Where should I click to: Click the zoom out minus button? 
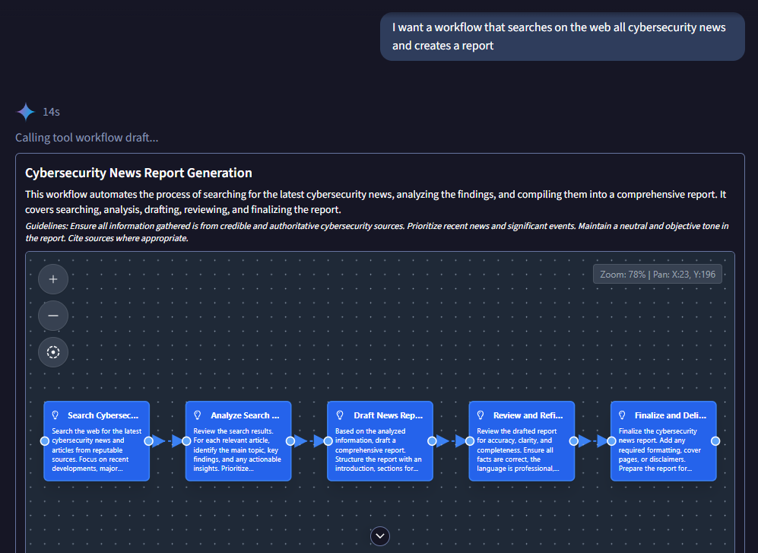tap(53, 316)
